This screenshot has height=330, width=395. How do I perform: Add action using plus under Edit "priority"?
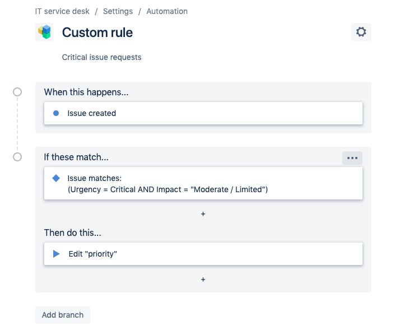[x=203, y=279]
